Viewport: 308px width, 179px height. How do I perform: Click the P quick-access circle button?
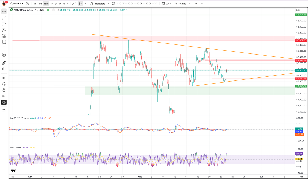[x=124, y=4]
